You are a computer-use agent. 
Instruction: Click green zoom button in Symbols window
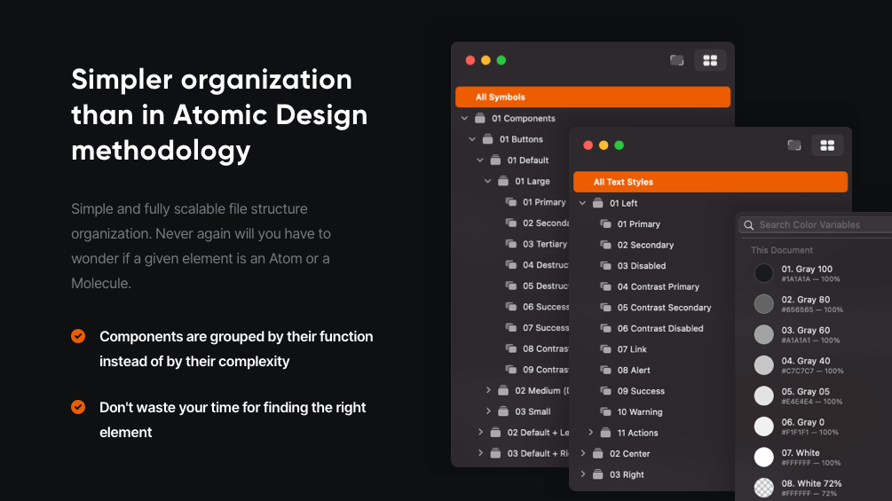click(501, 60)
